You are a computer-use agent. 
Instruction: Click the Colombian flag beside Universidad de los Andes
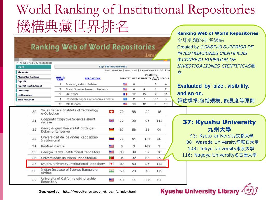[x=111, y=139]
